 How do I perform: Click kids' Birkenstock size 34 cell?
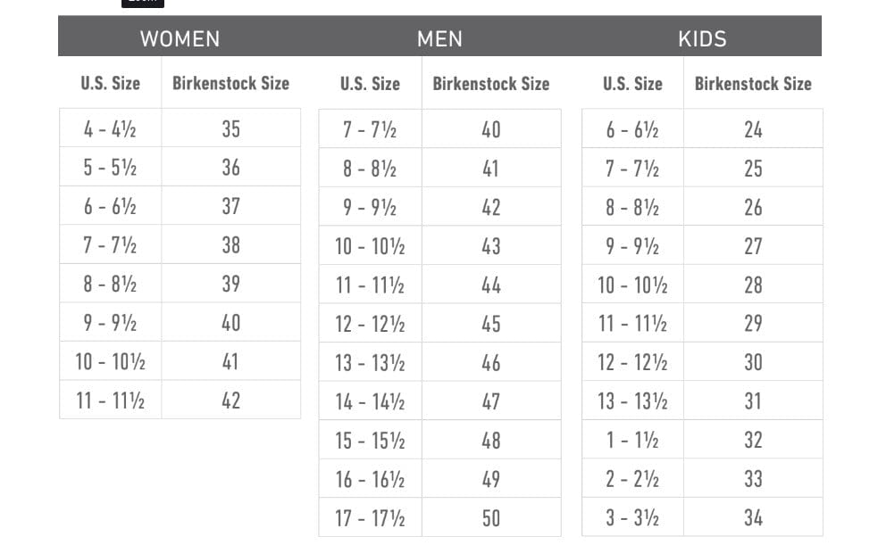(x=753, y=518)
